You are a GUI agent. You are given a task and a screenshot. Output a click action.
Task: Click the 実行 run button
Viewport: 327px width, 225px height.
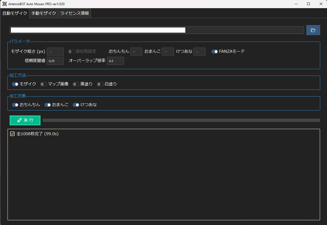(25, 120)
